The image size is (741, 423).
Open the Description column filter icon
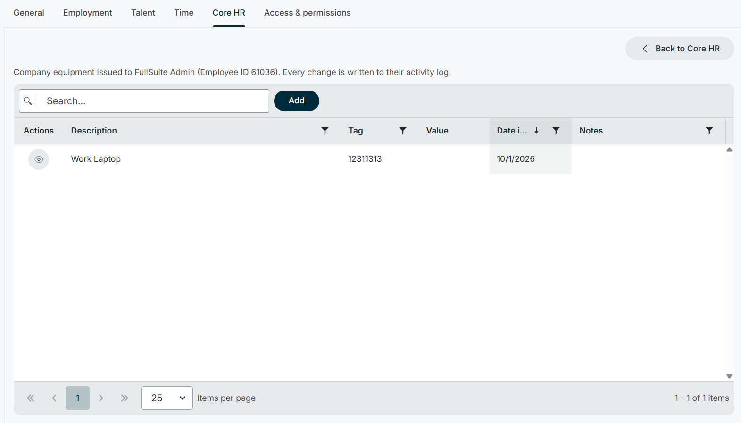pos(325,131)
